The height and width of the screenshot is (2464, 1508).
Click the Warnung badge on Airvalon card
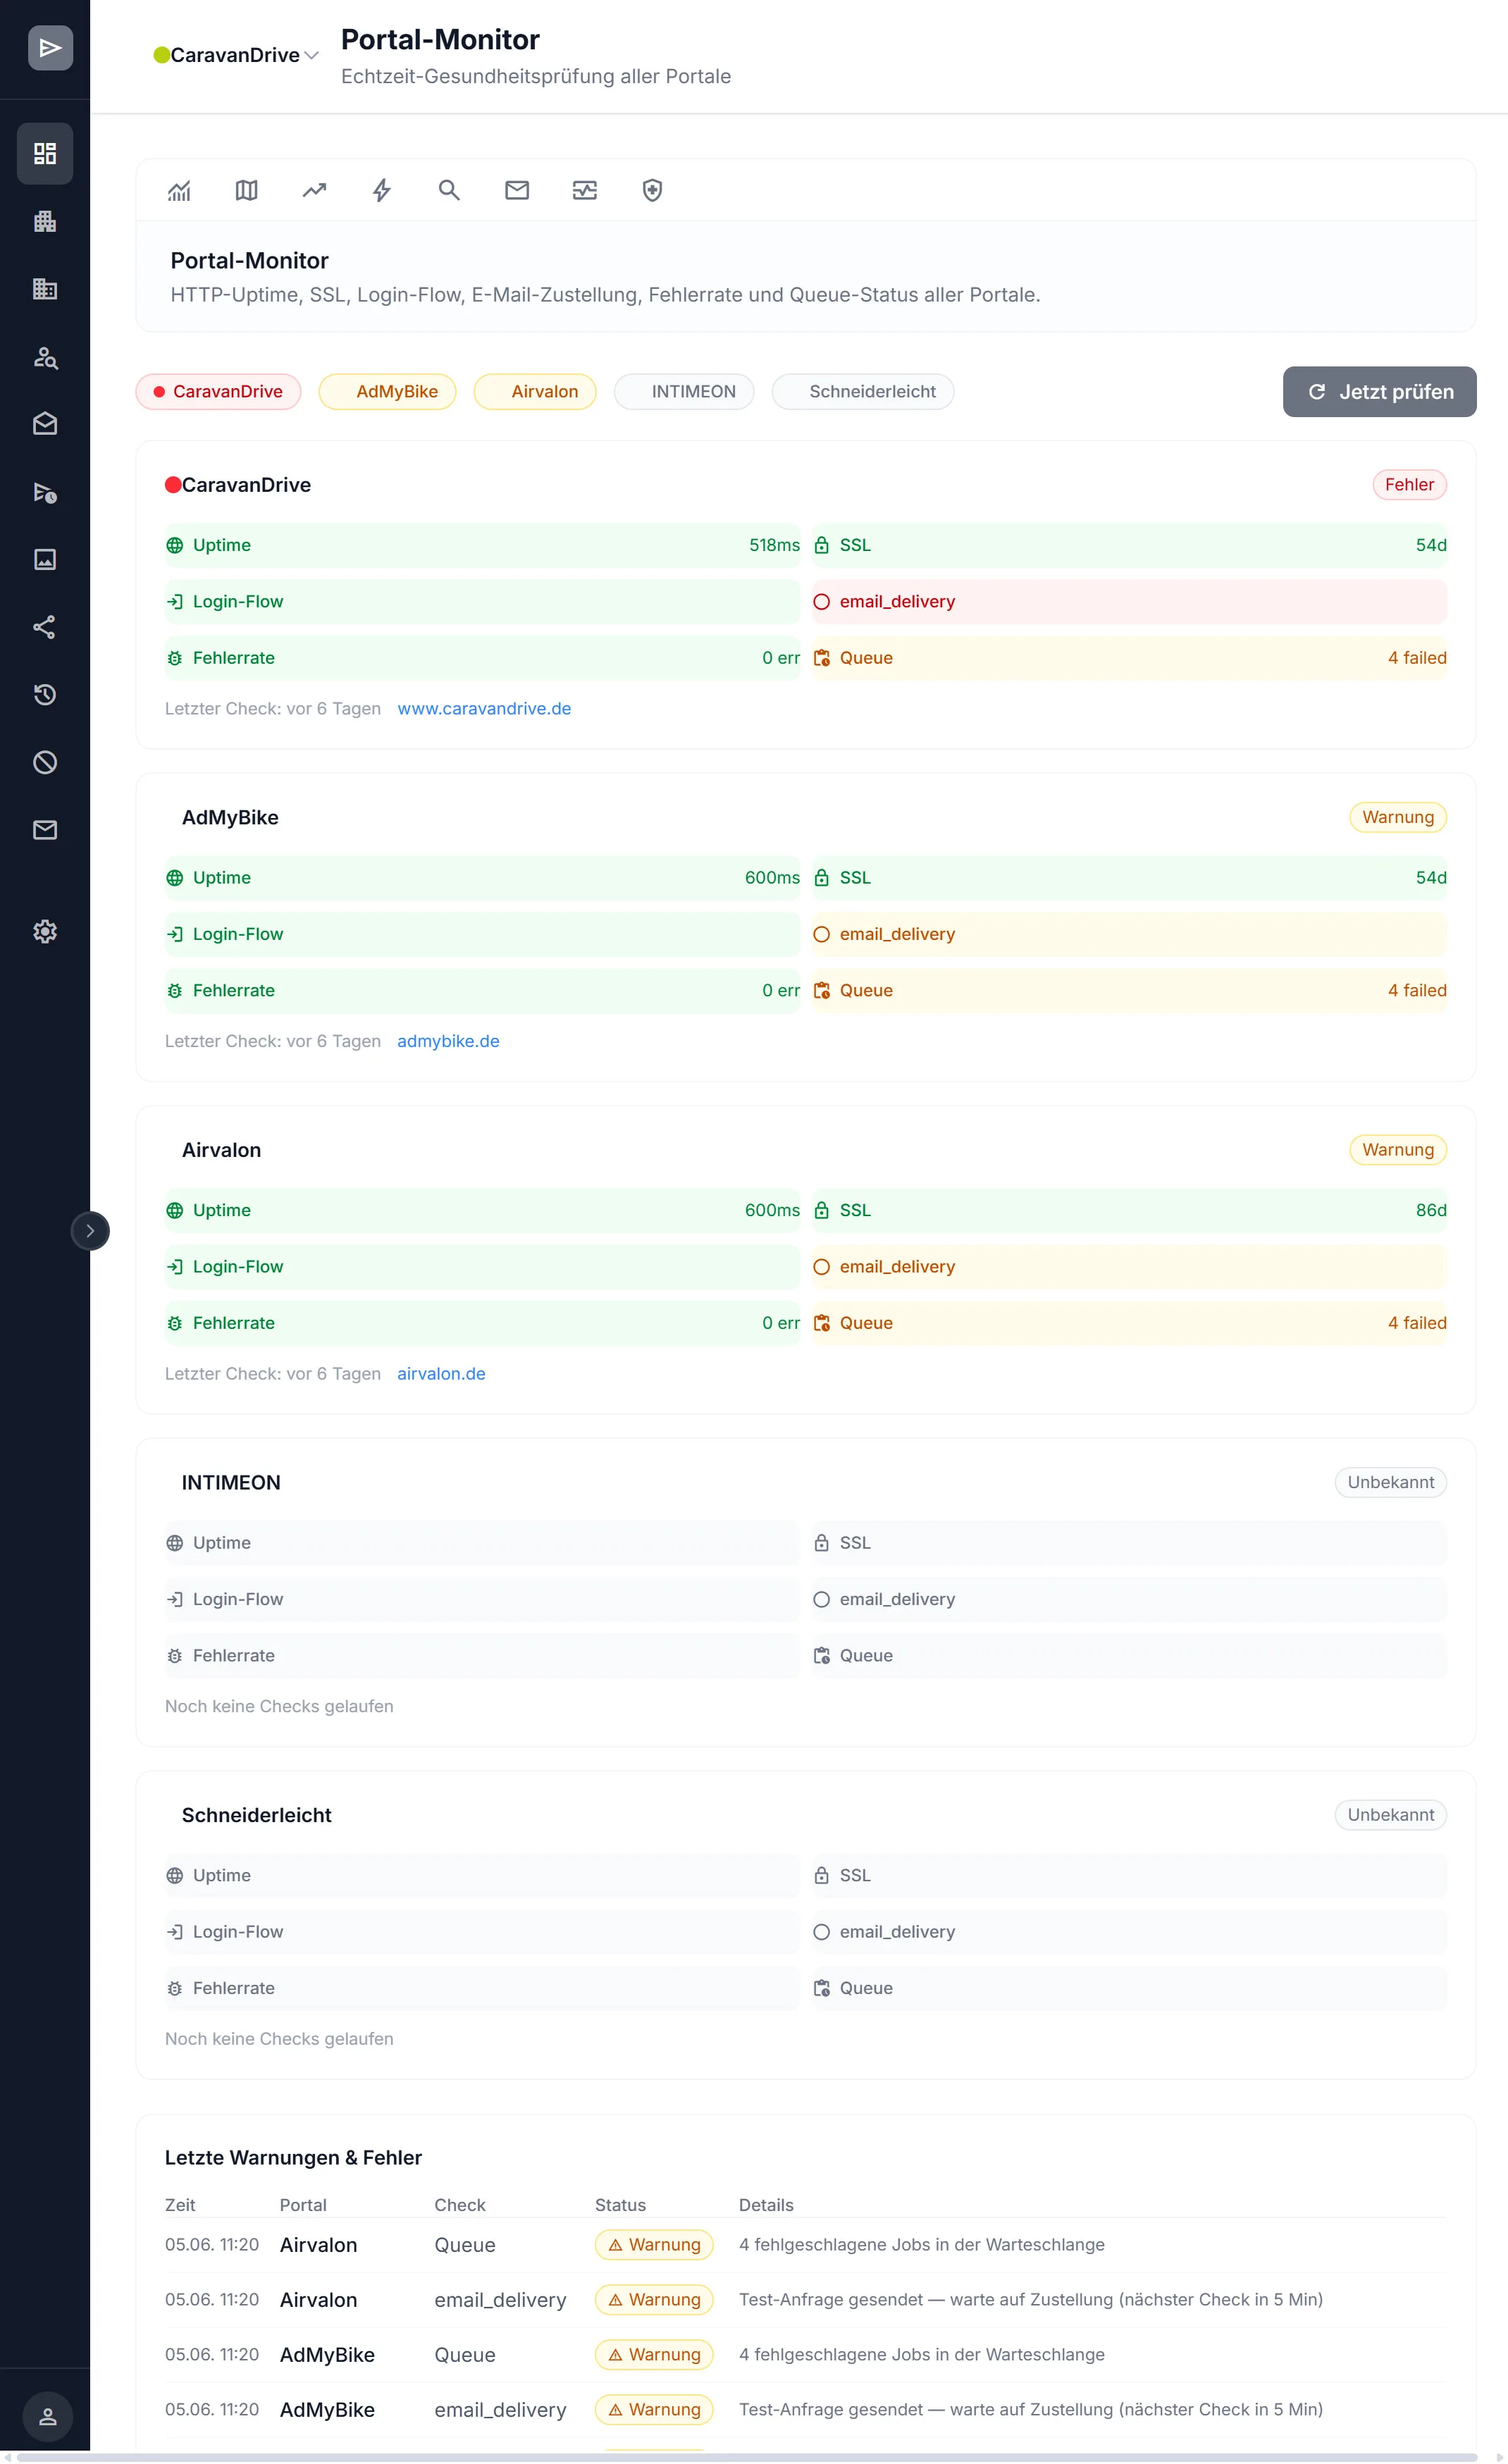[1398, 1150]
